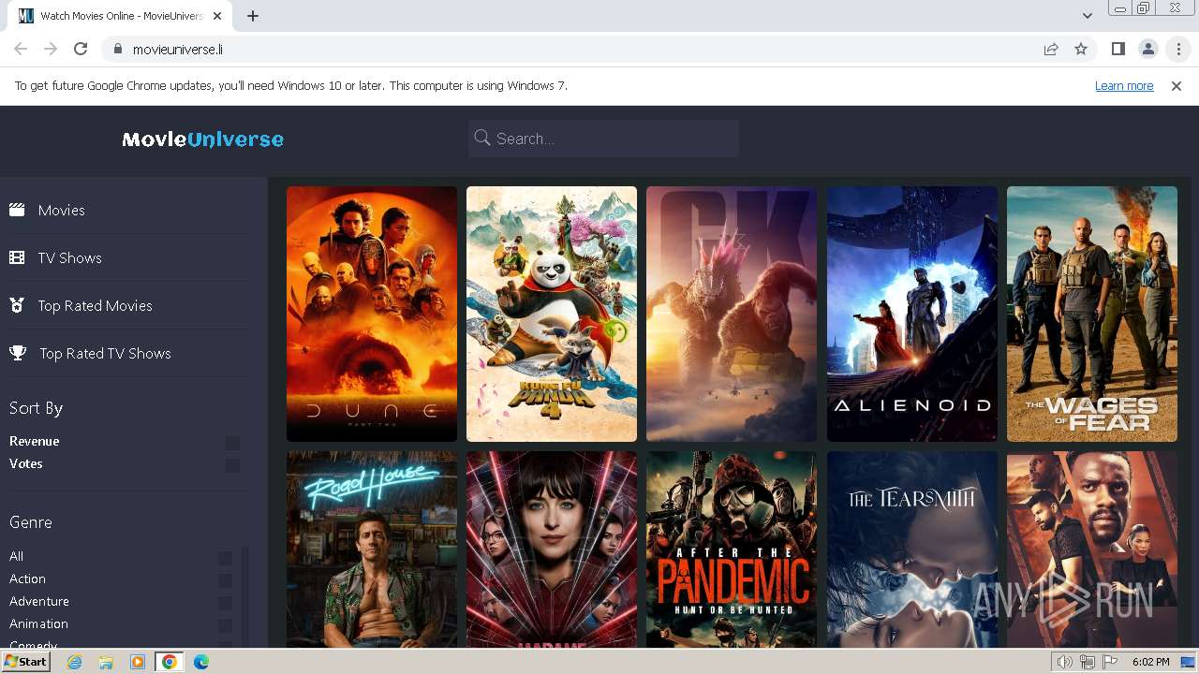Expand the tab search dropdown arrow
Image resolution: width=1199 pixels, height=674 pixels.
(x=1087, y=16)
